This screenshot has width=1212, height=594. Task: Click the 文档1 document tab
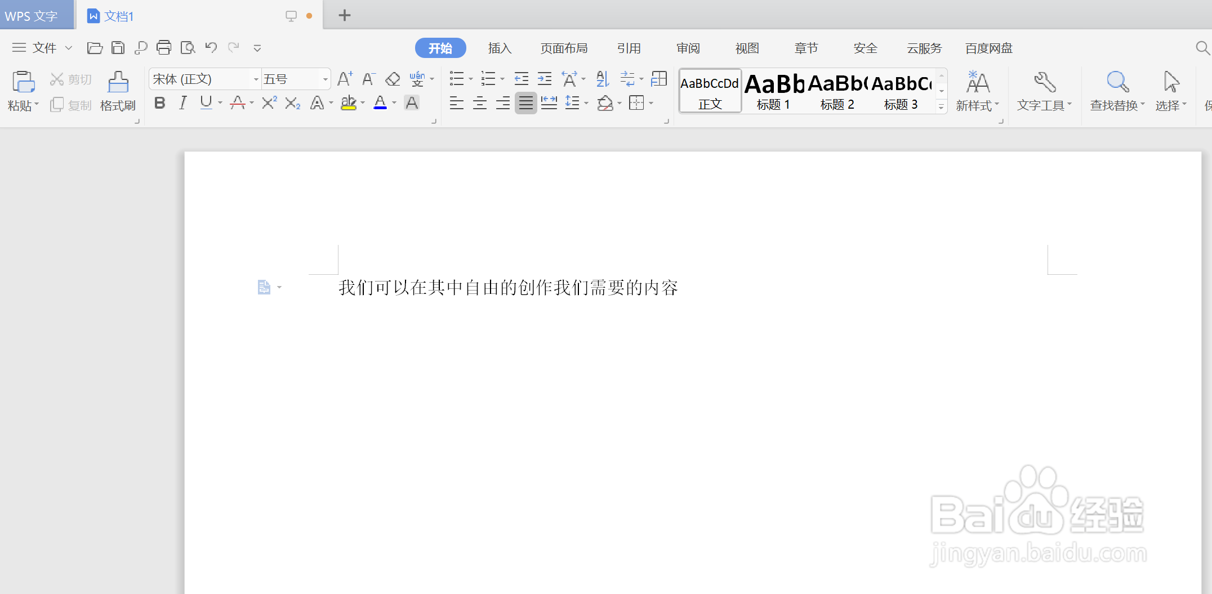click(x=199, y=16)
